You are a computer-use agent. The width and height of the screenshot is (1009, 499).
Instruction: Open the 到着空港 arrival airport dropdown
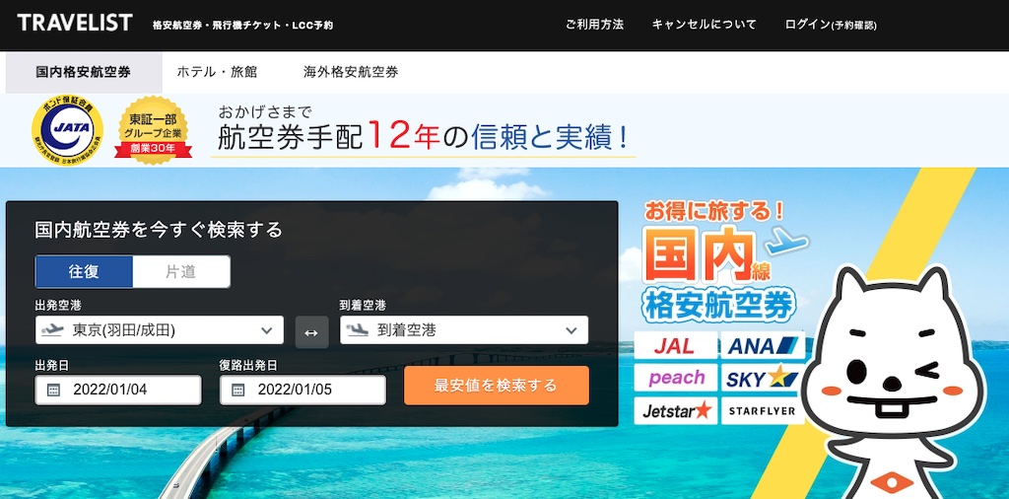tap(464, 330)
